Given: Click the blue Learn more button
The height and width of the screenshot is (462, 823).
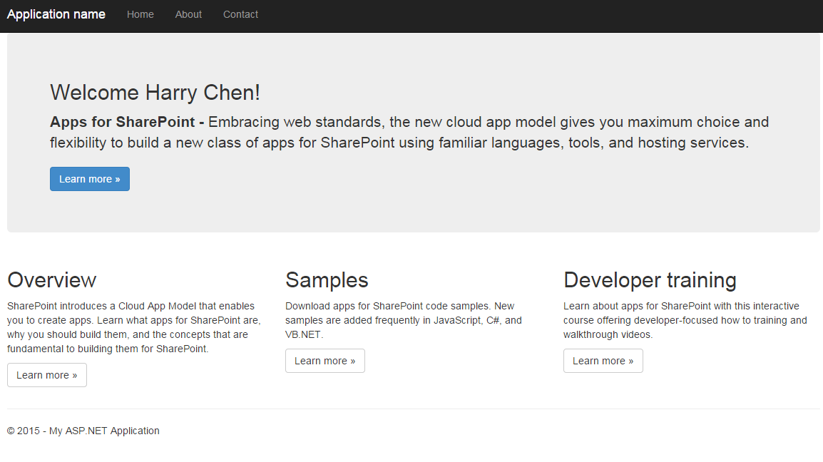Looking at the screenshot, I should coord(90,179).
